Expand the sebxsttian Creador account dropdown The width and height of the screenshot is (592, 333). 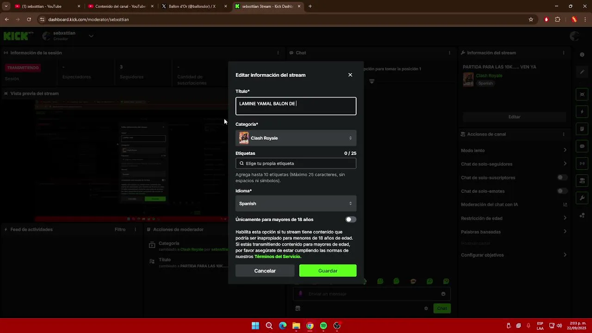91,36
